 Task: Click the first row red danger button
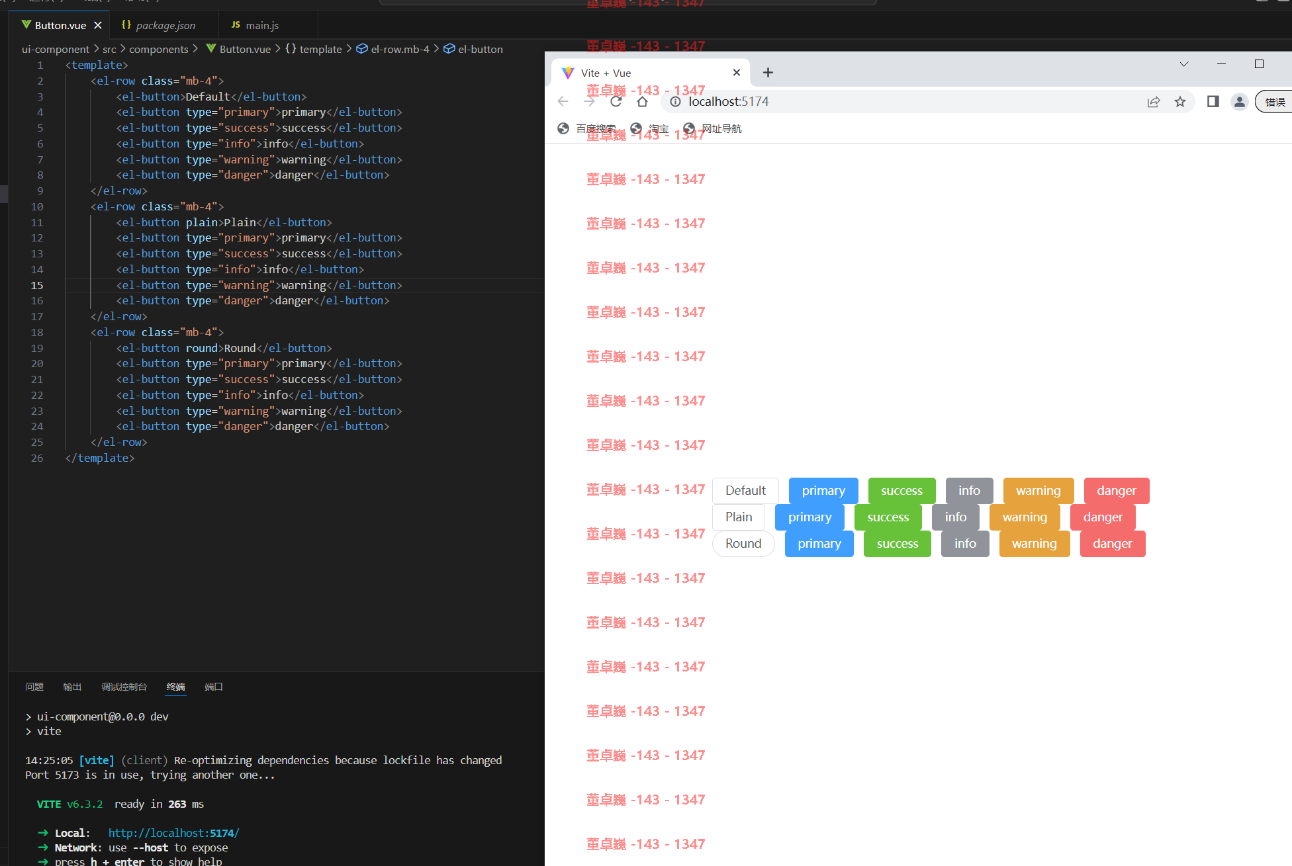coord(1117,491)
